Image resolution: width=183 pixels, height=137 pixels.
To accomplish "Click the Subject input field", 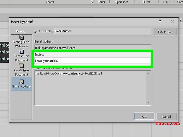I will pos(93,61).
